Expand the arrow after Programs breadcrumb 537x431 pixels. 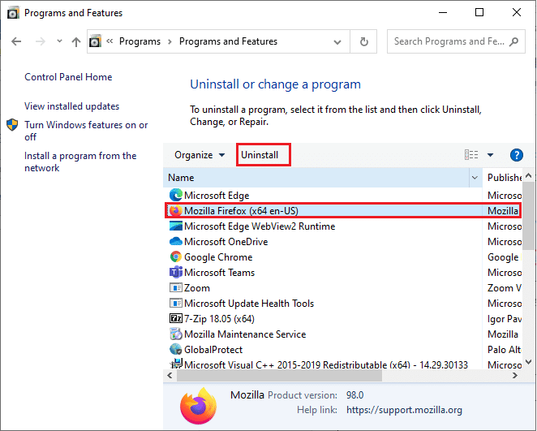(x=170, y=41)
